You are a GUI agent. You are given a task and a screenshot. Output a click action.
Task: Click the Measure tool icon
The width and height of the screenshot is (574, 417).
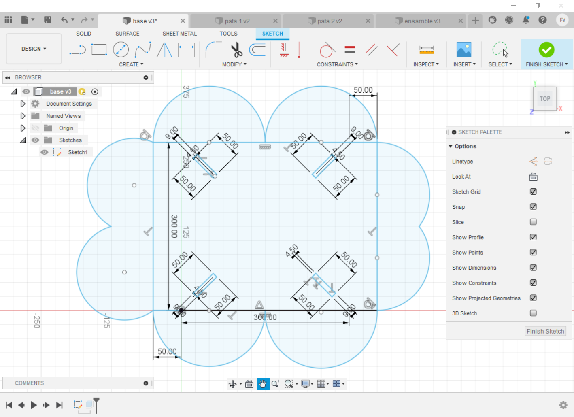pos(427,50)
